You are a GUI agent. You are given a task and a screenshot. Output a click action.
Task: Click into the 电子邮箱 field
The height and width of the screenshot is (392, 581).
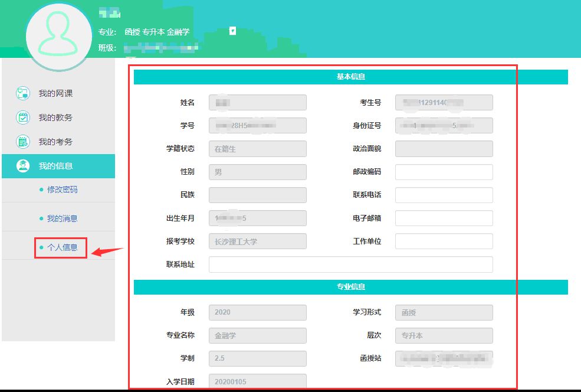[444, 218]
